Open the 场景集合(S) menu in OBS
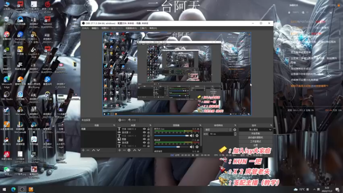The image size is (343, 193). 131,28
